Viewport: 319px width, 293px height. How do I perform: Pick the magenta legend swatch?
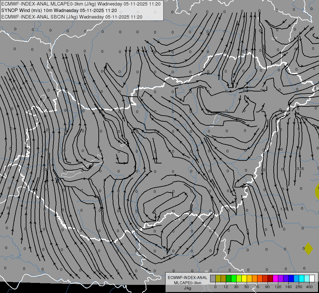click(x=275, y=279)
